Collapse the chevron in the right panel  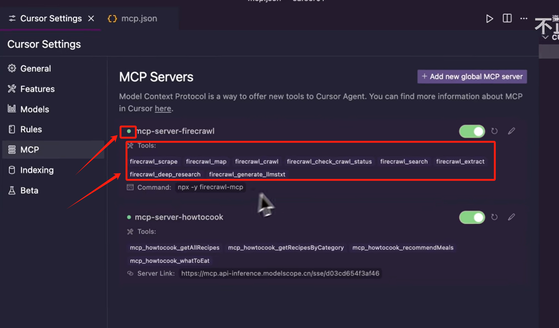(x=545, y=37)
